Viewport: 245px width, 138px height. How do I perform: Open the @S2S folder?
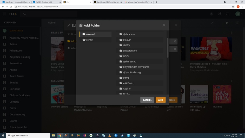click(x=140, y=56)
